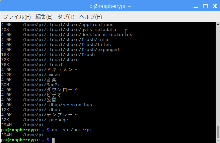Maximize the terminal window
Screen dimensions: 220x143
205,6
